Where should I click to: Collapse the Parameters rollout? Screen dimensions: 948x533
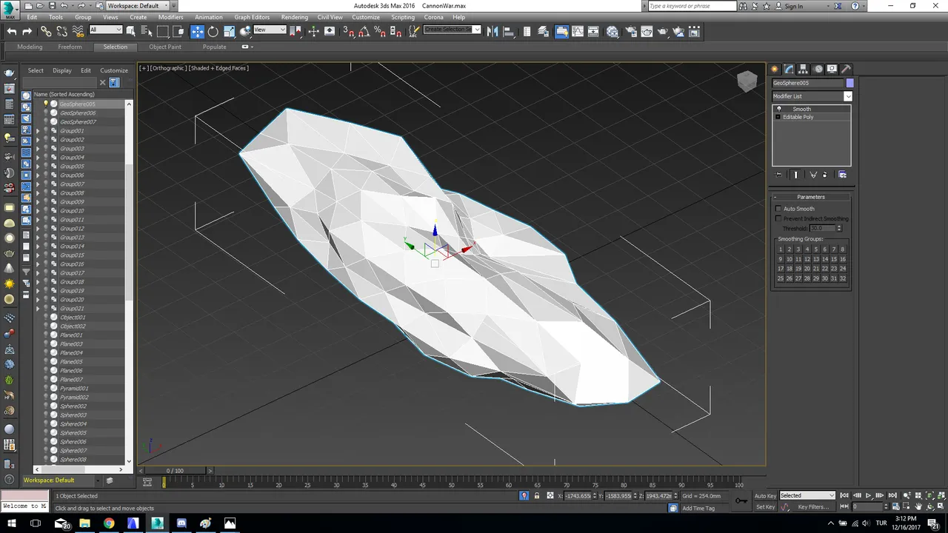[811, 197]
